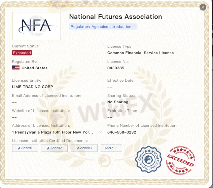Image resolution: width=213 pixels, height=188 pixels.
Task: Click the red EXCEEDED stamp
Action: click(x=180, y=160)
